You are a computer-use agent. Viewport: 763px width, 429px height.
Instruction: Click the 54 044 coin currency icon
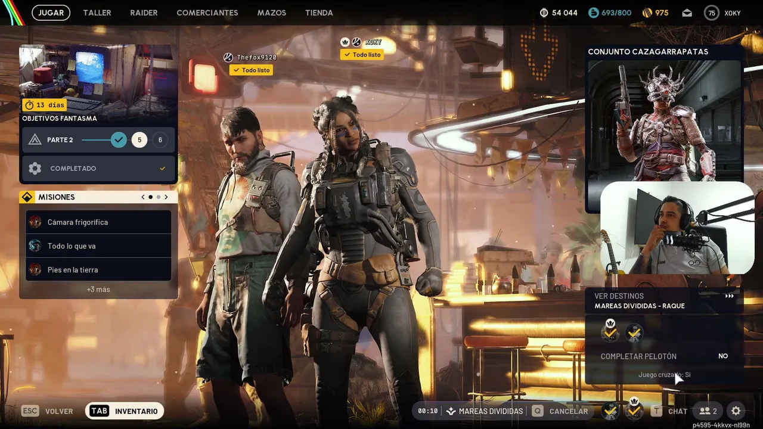pos(544,13)
